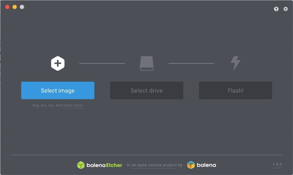Open settings via the gear icon

click(286, 9)
